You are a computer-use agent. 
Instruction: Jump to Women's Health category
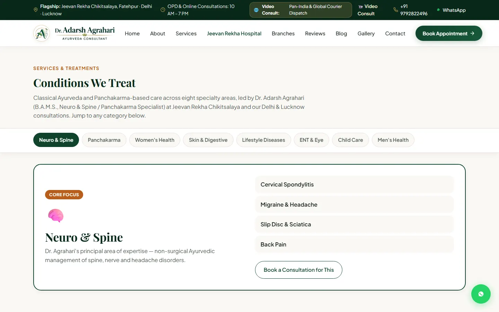[155, 140]
